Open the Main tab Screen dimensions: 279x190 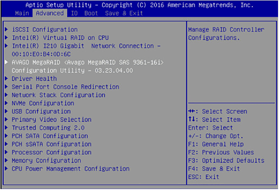22,13
